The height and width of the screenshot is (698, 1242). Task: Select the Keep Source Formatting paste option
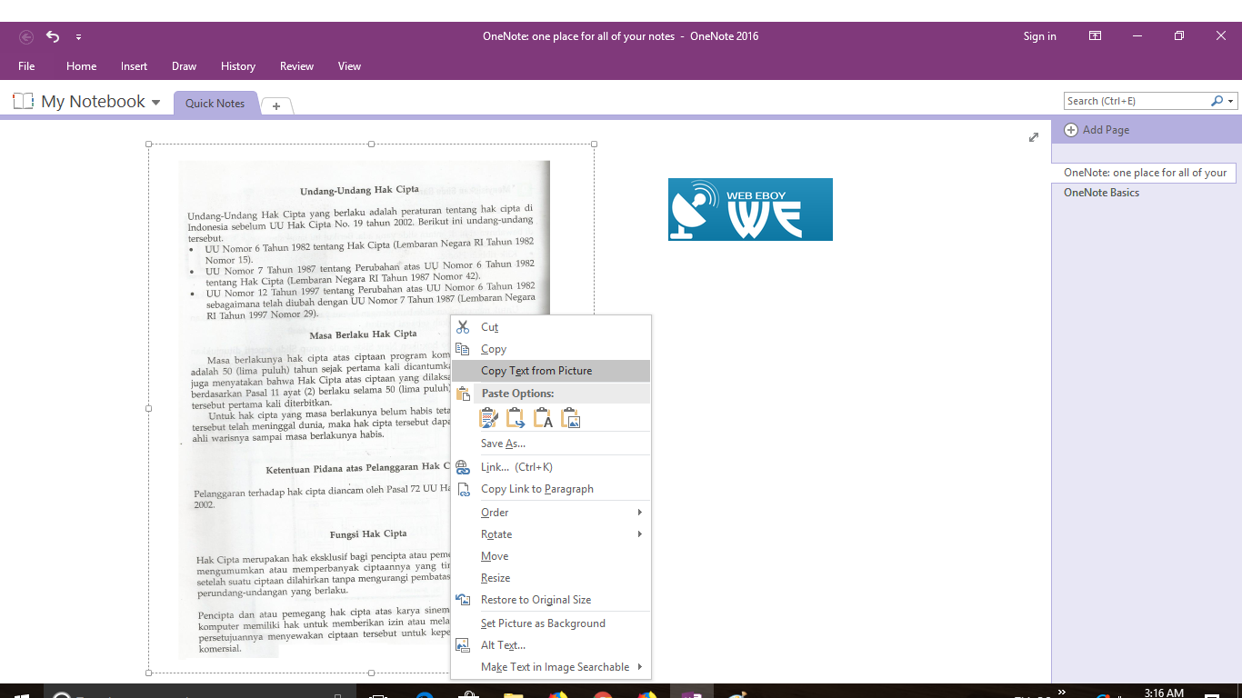click(488, 417)
